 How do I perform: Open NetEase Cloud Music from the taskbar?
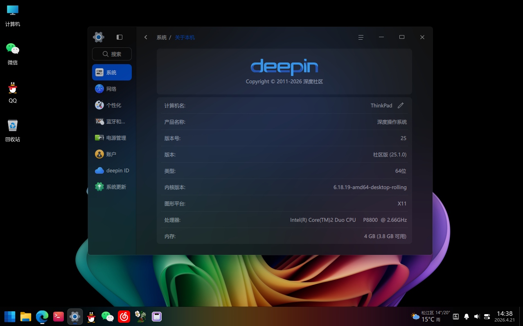[x=124, y=317]
